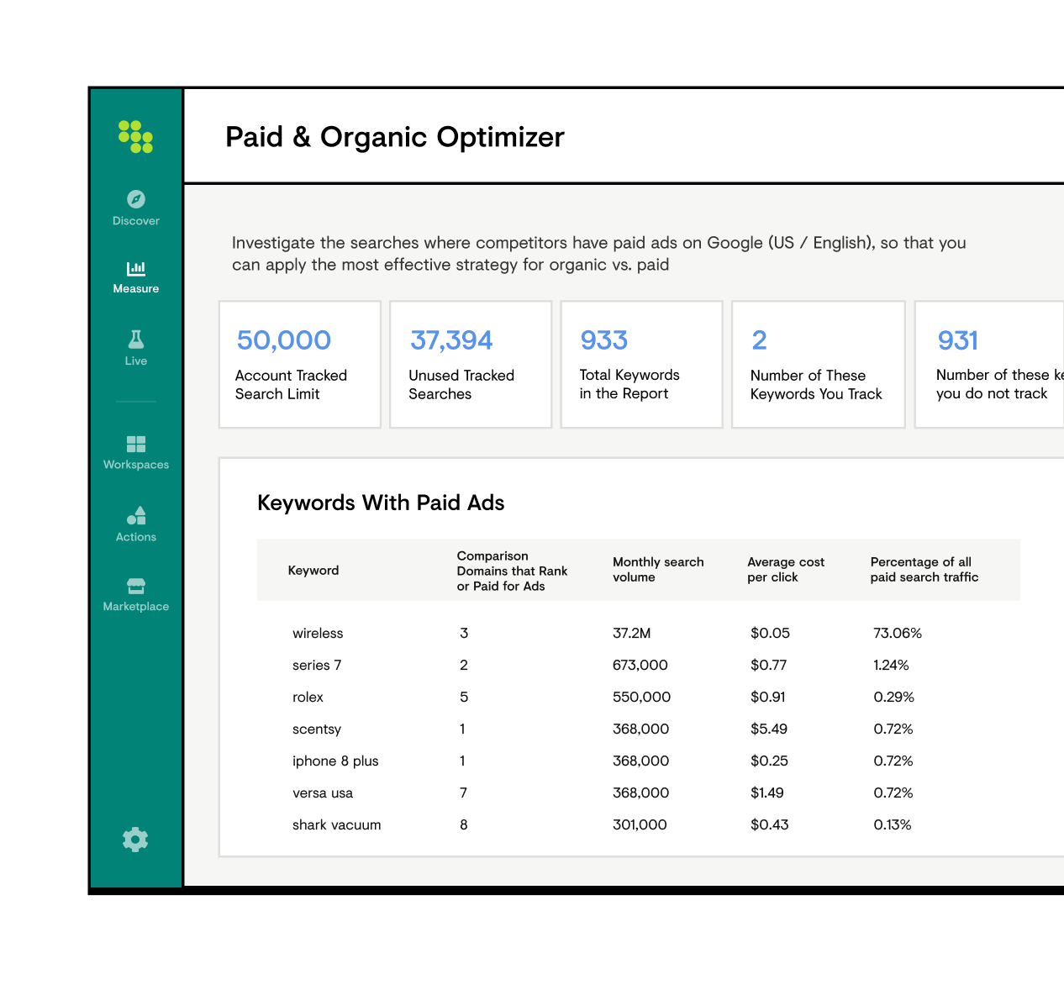Screen dimensions: 1064x990
Task: Click the Live label in sidebar
Action: [136, 361]
